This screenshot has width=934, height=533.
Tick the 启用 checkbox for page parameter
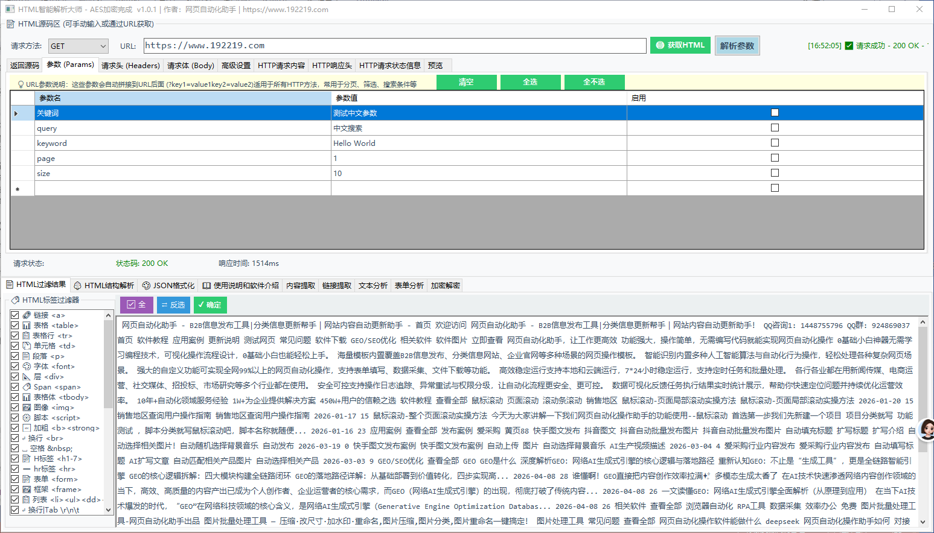[x=775, y=158]
